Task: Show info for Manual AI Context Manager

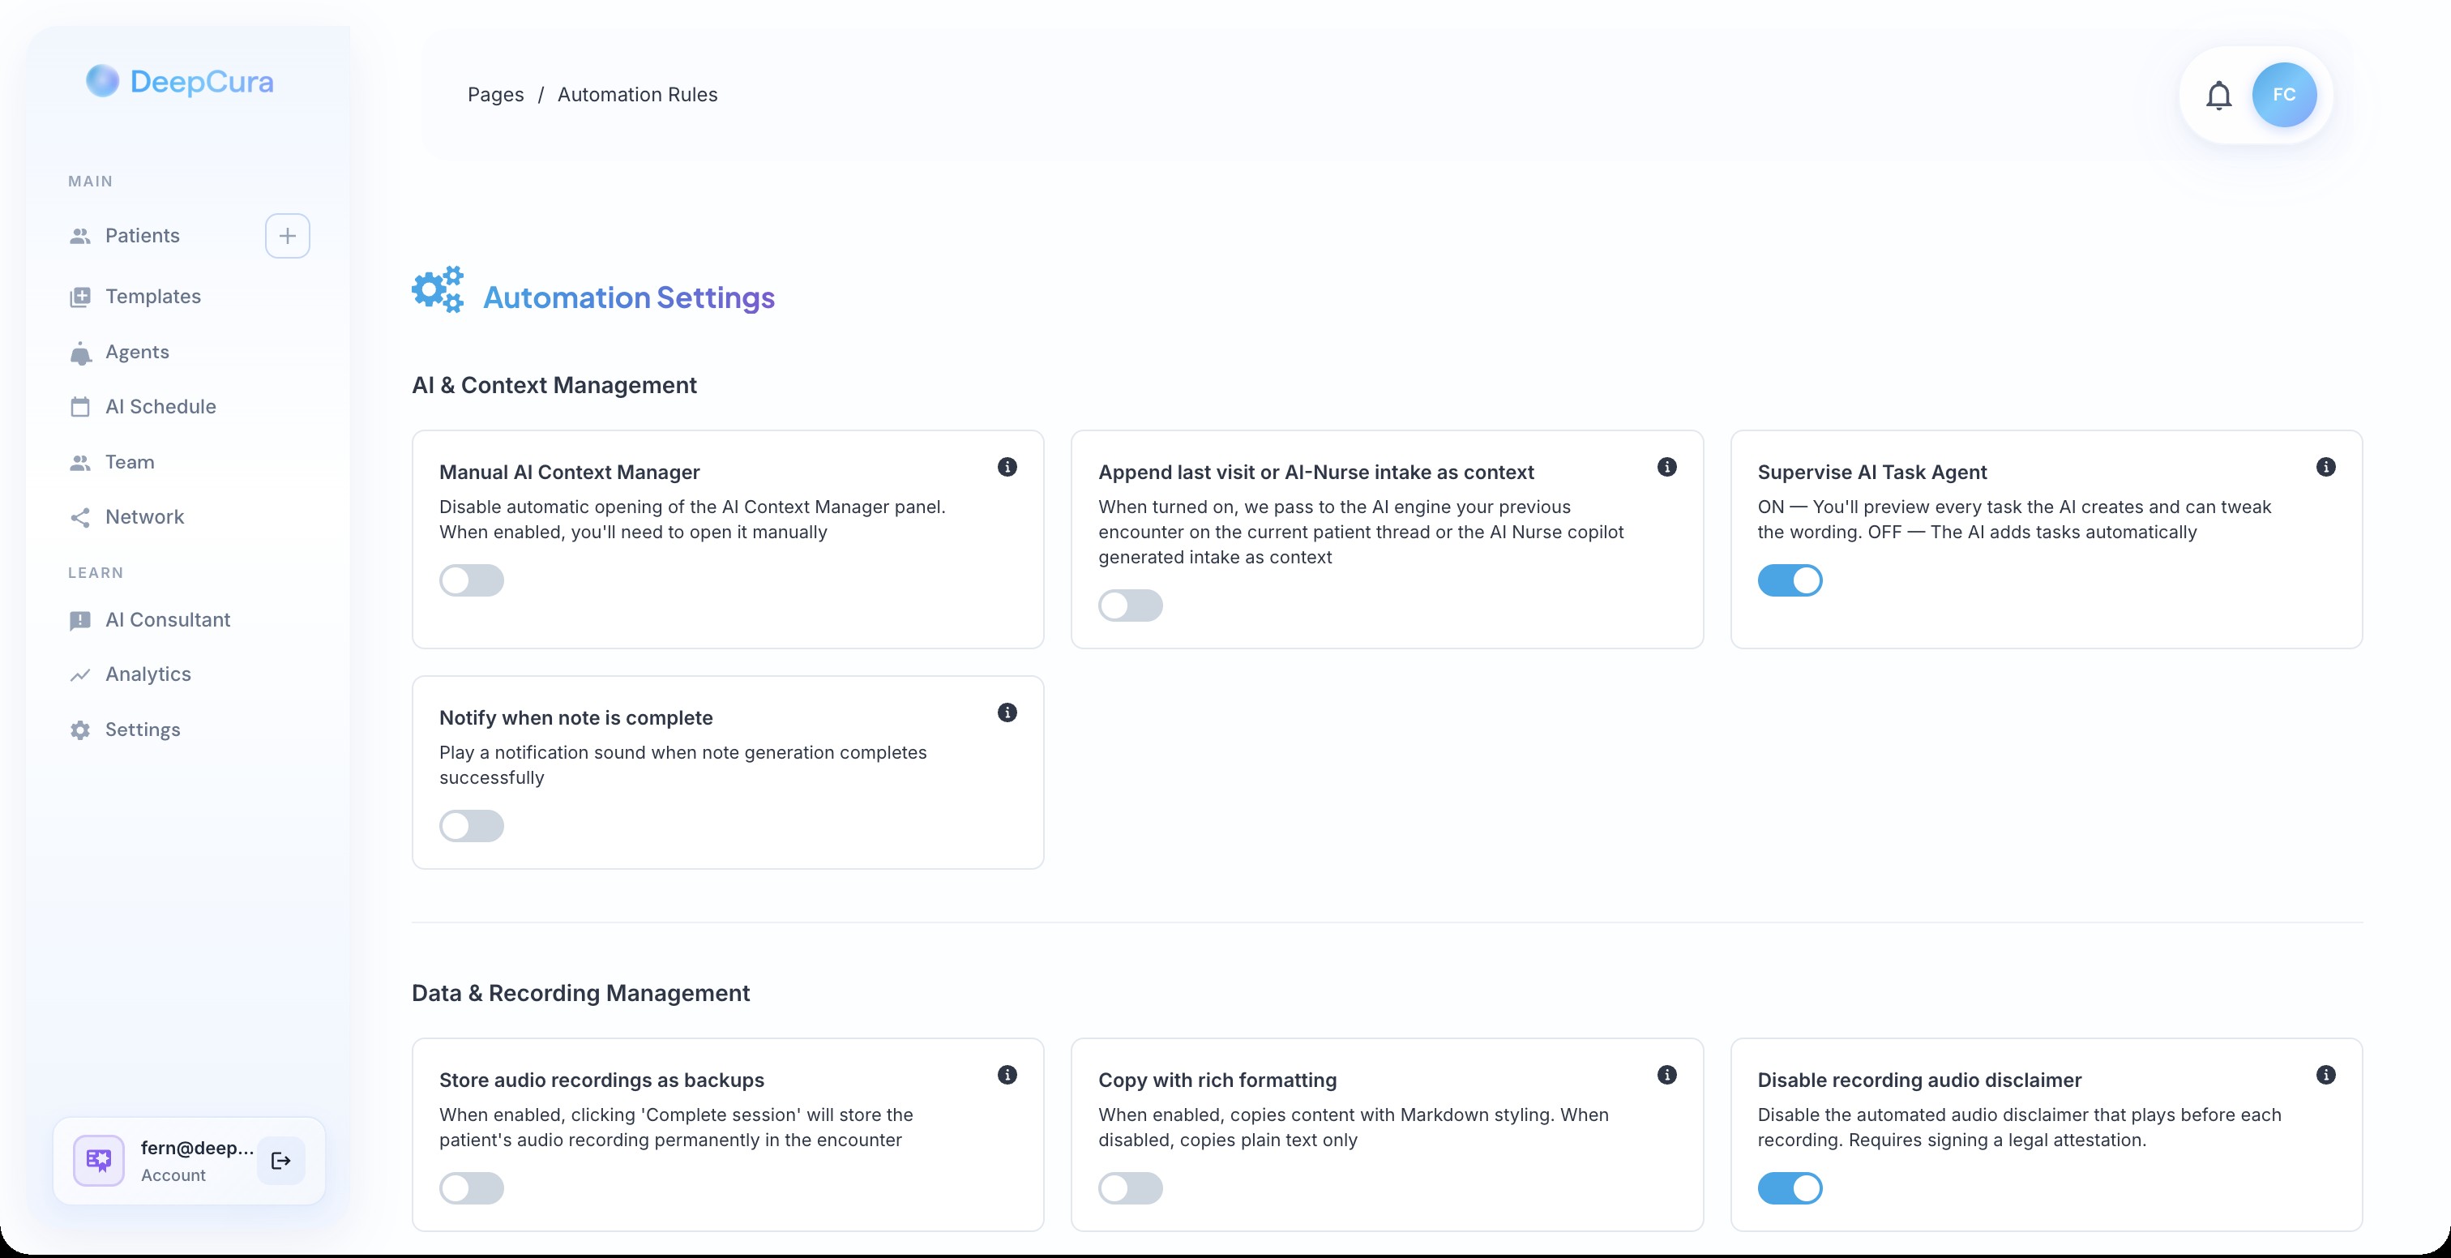Action: [x=1007, y=467]
